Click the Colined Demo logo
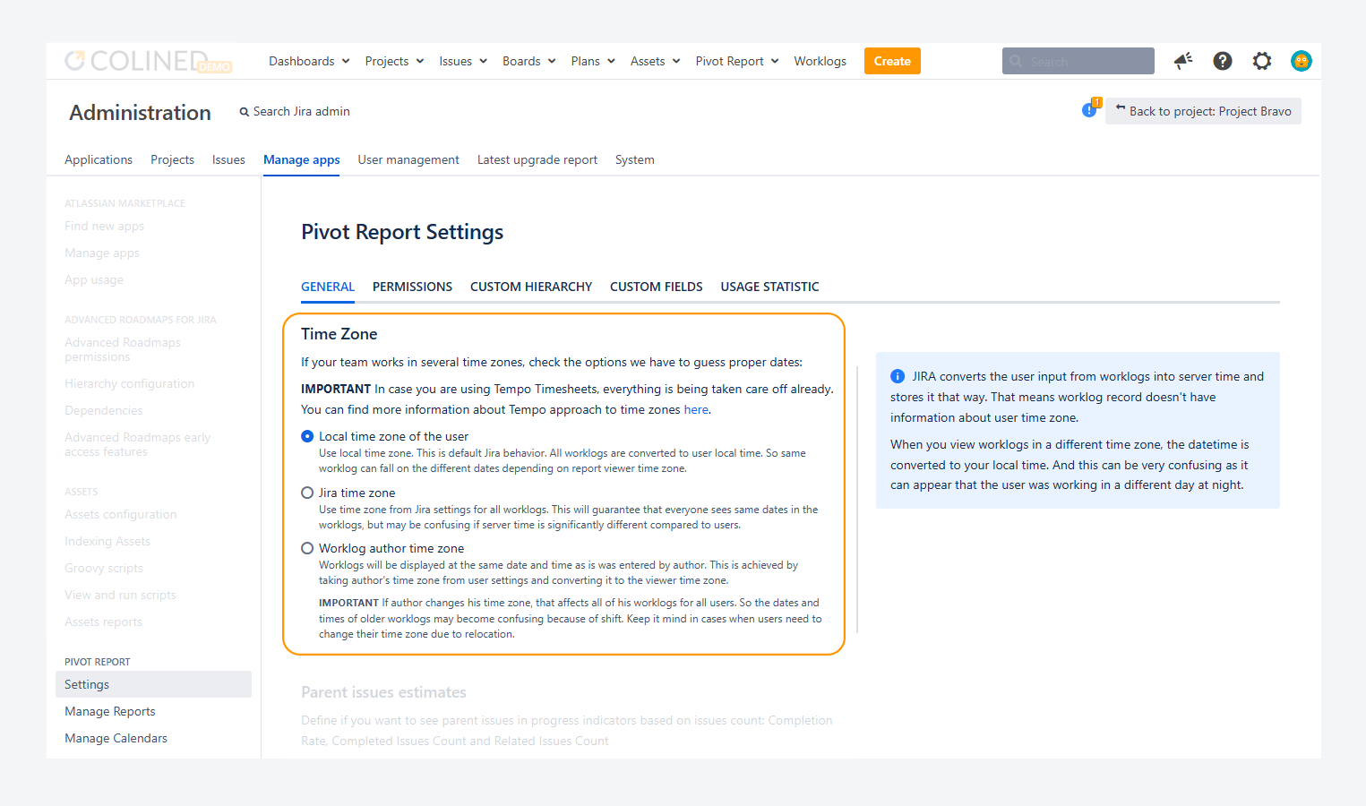This screenshot has height=806, width=1366. tap(149, 61)
